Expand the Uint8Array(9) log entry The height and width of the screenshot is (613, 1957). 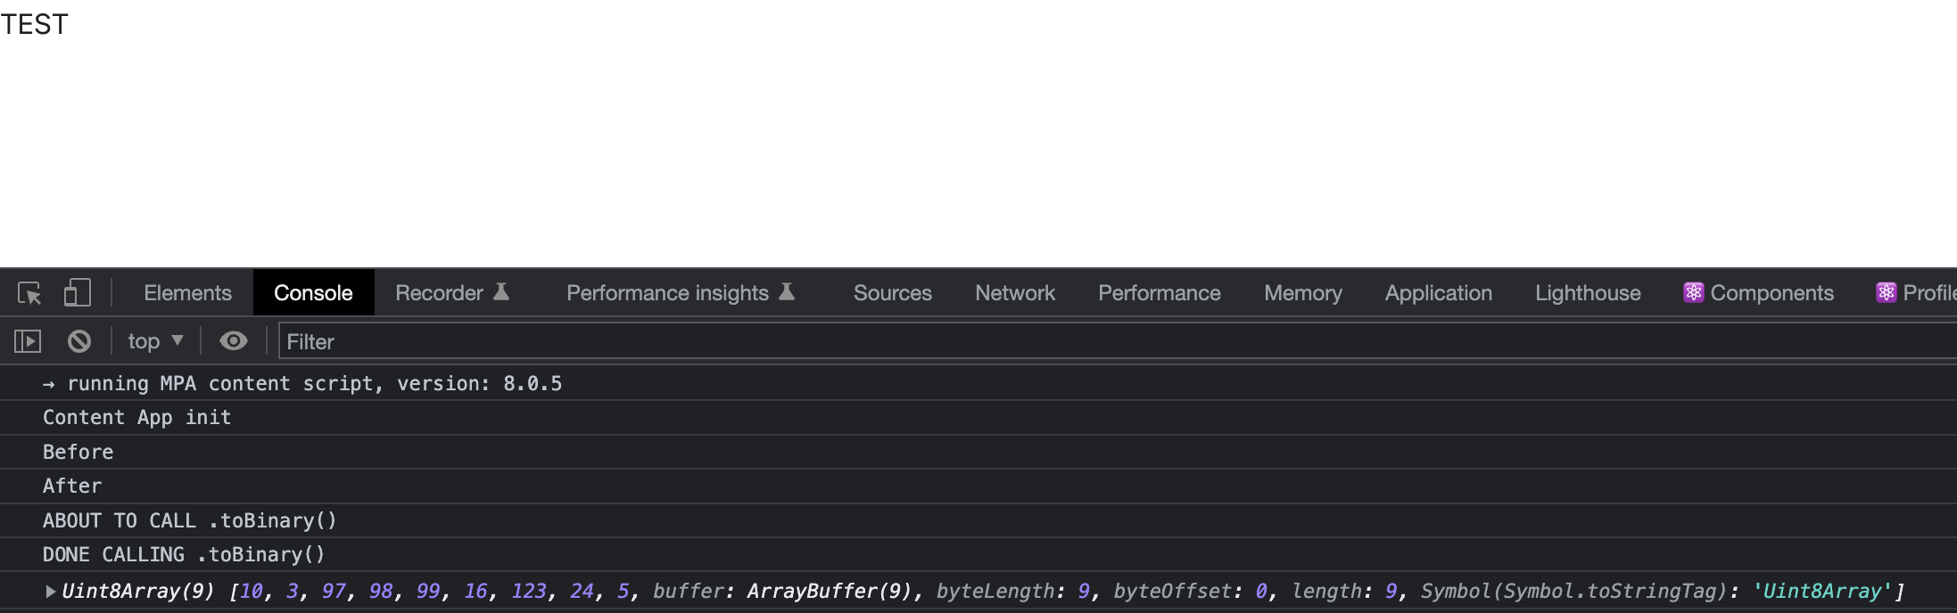51,592
